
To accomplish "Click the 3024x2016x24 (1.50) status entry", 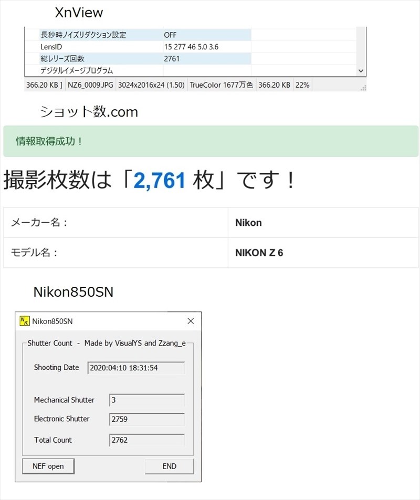I will click(151, 85).
